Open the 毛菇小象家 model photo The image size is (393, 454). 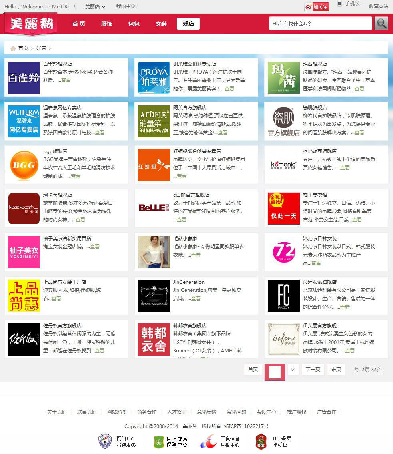[x=154, y=252]
